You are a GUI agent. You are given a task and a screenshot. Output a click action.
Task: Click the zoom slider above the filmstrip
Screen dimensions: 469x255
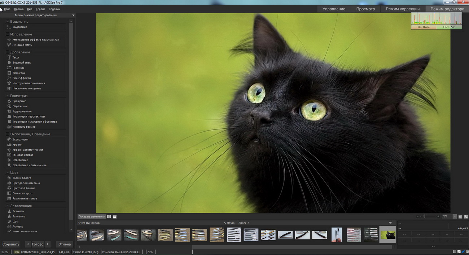tap(428, 216)
